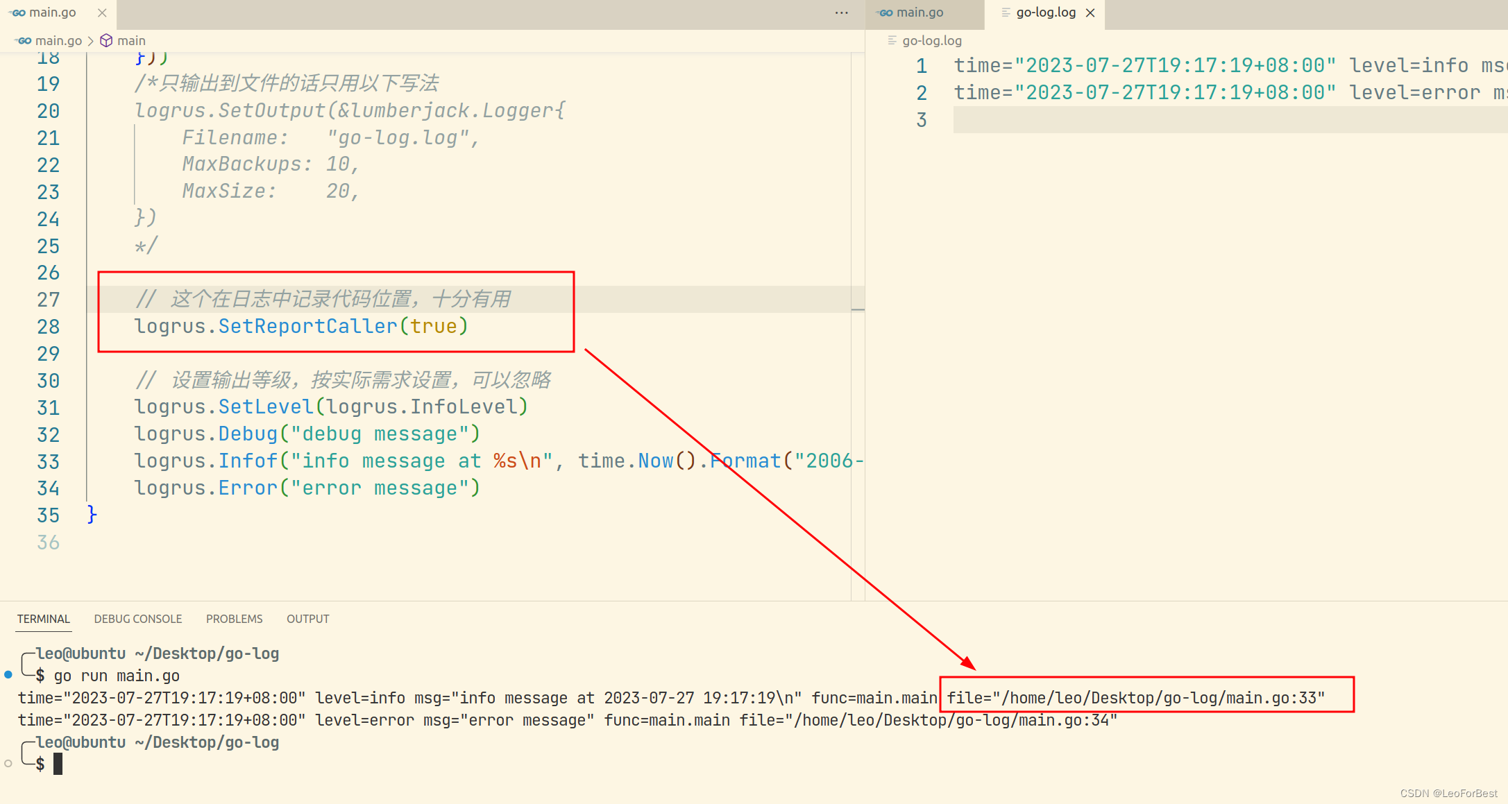Click the closing brace on line 35
Image resolution: width=1508 pixels, height=804 pixels.
[x=92, y=515]
